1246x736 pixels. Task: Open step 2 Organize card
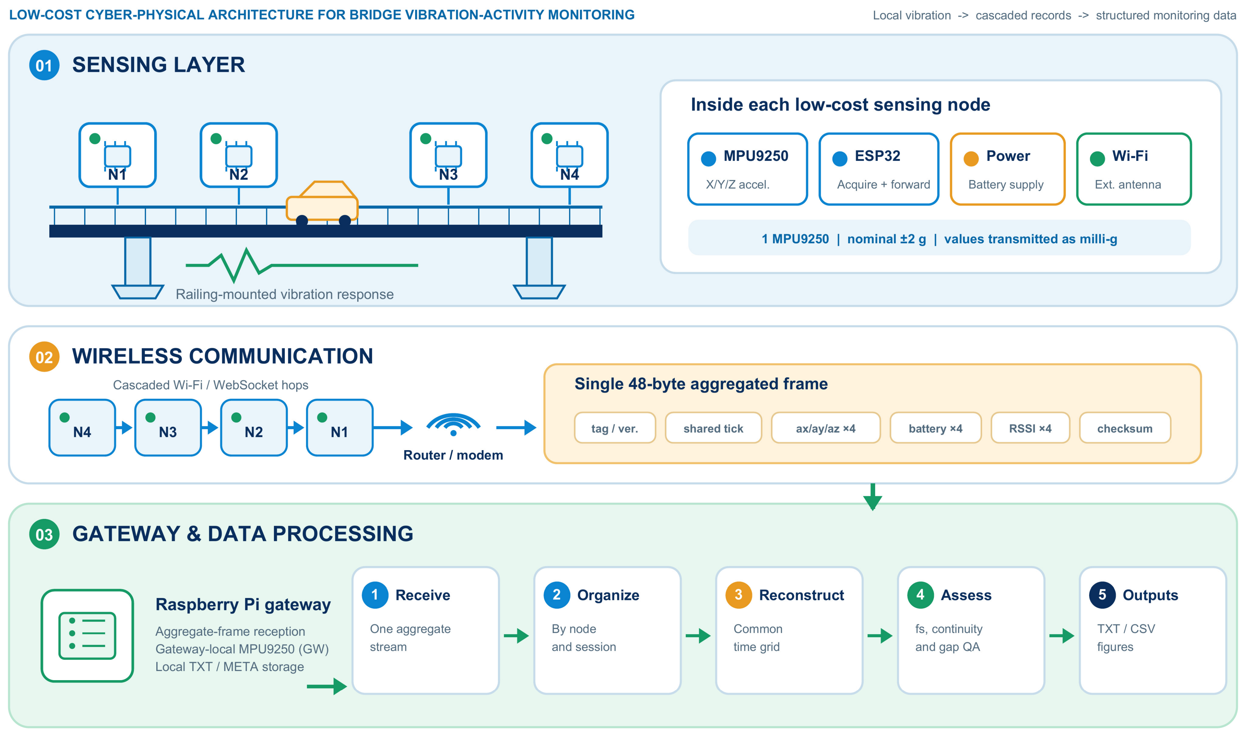tap(607, 631)
